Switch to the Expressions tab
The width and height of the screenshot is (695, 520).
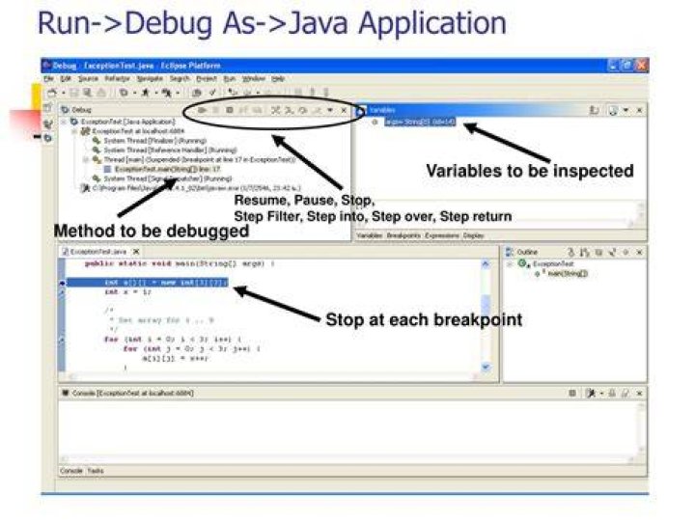442,235
